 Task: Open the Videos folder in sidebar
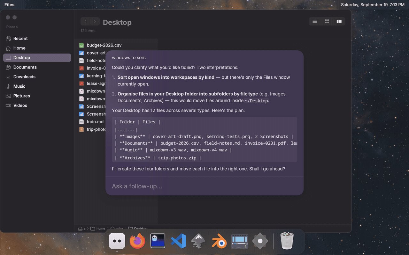[x=37, y=106]
